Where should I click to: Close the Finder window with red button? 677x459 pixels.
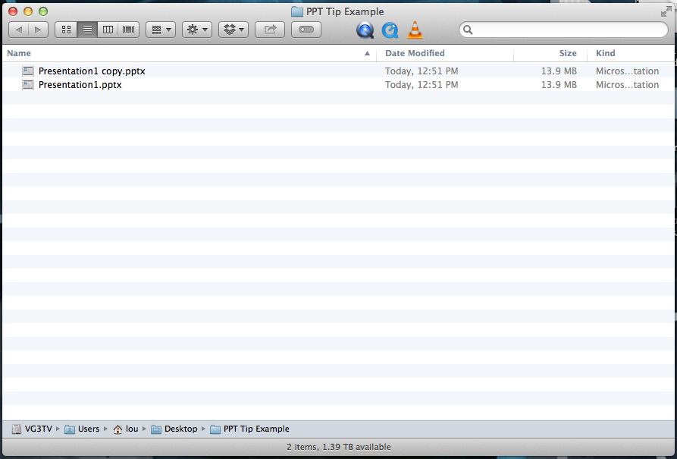(x=13, y=11)
